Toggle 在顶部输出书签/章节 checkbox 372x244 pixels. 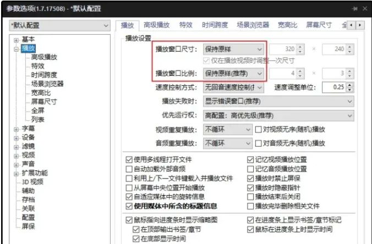click(136, 229)
